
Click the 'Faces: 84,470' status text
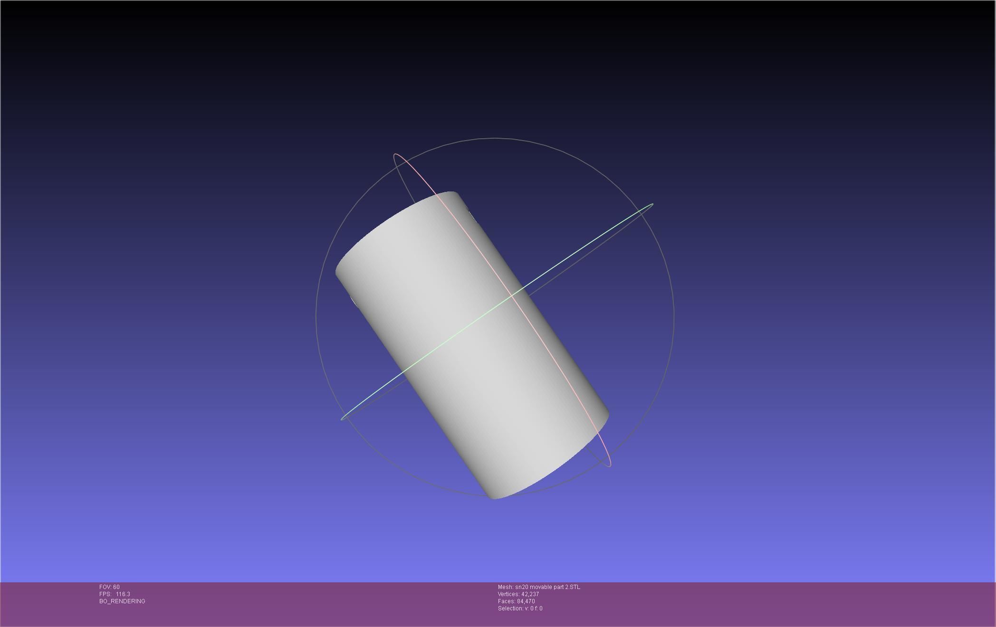pos(516,601)
